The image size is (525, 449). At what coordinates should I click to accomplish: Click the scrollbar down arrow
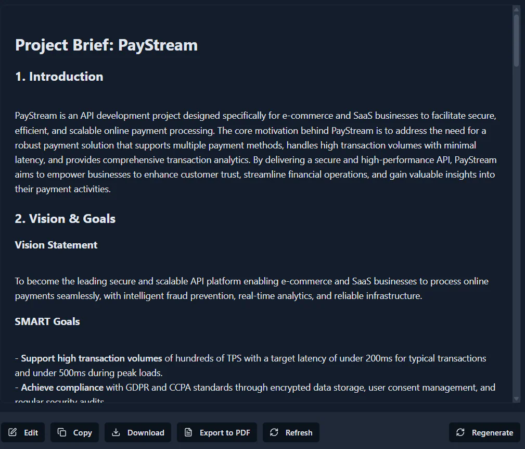(x=516, y=398)
